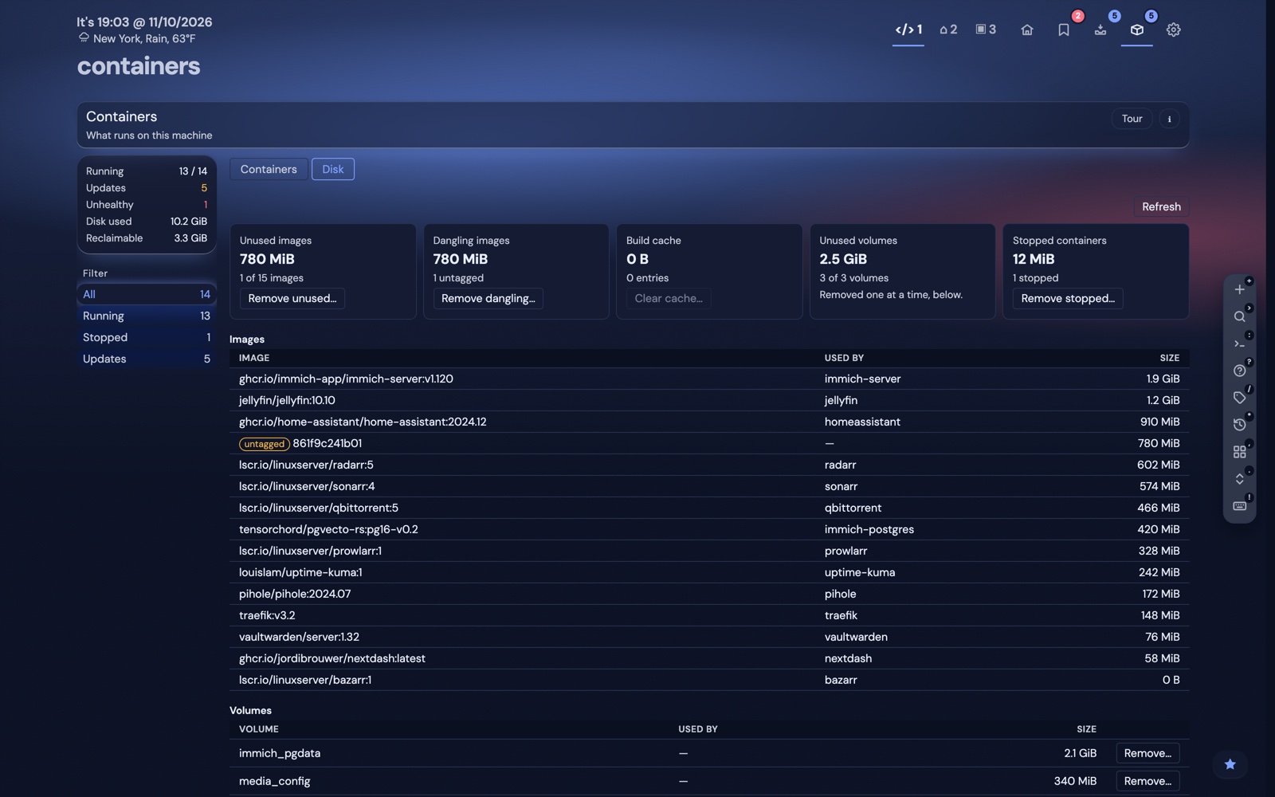Click the Reclaimable 3.3 GiB stat
The image size is (1275, 797).
click(147, 238)
